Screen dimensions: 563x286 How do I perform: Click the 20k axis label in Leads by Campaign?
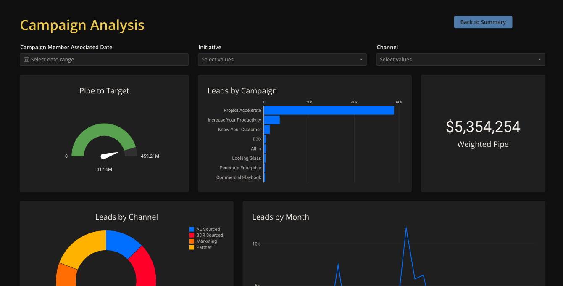coord(309,102)
